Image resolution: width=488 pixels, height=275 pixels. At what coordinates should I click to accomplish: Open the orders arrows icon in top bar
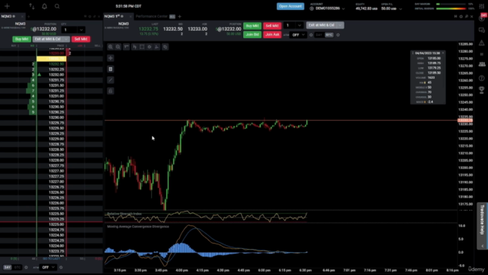point(32,6)
